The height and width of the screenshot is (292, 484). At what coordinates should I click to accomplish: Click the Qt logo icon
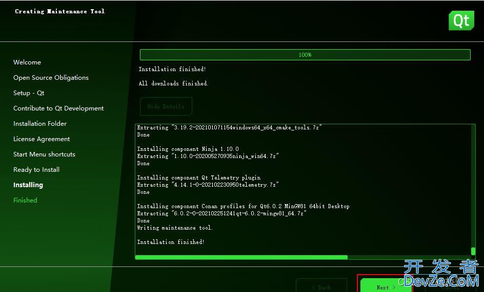click(x=461, y=20)
